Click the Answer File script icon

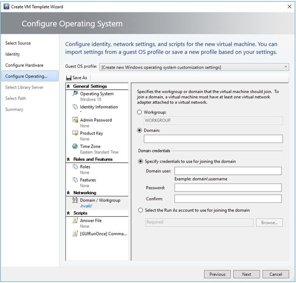coord(75,220)
